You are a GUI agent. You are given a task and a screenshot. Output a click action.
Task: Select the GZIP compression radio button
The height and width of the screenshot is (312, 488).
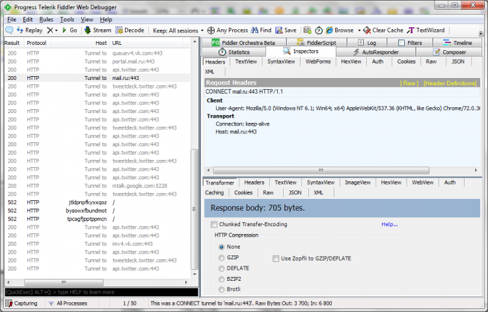click(x=221, y=257)
